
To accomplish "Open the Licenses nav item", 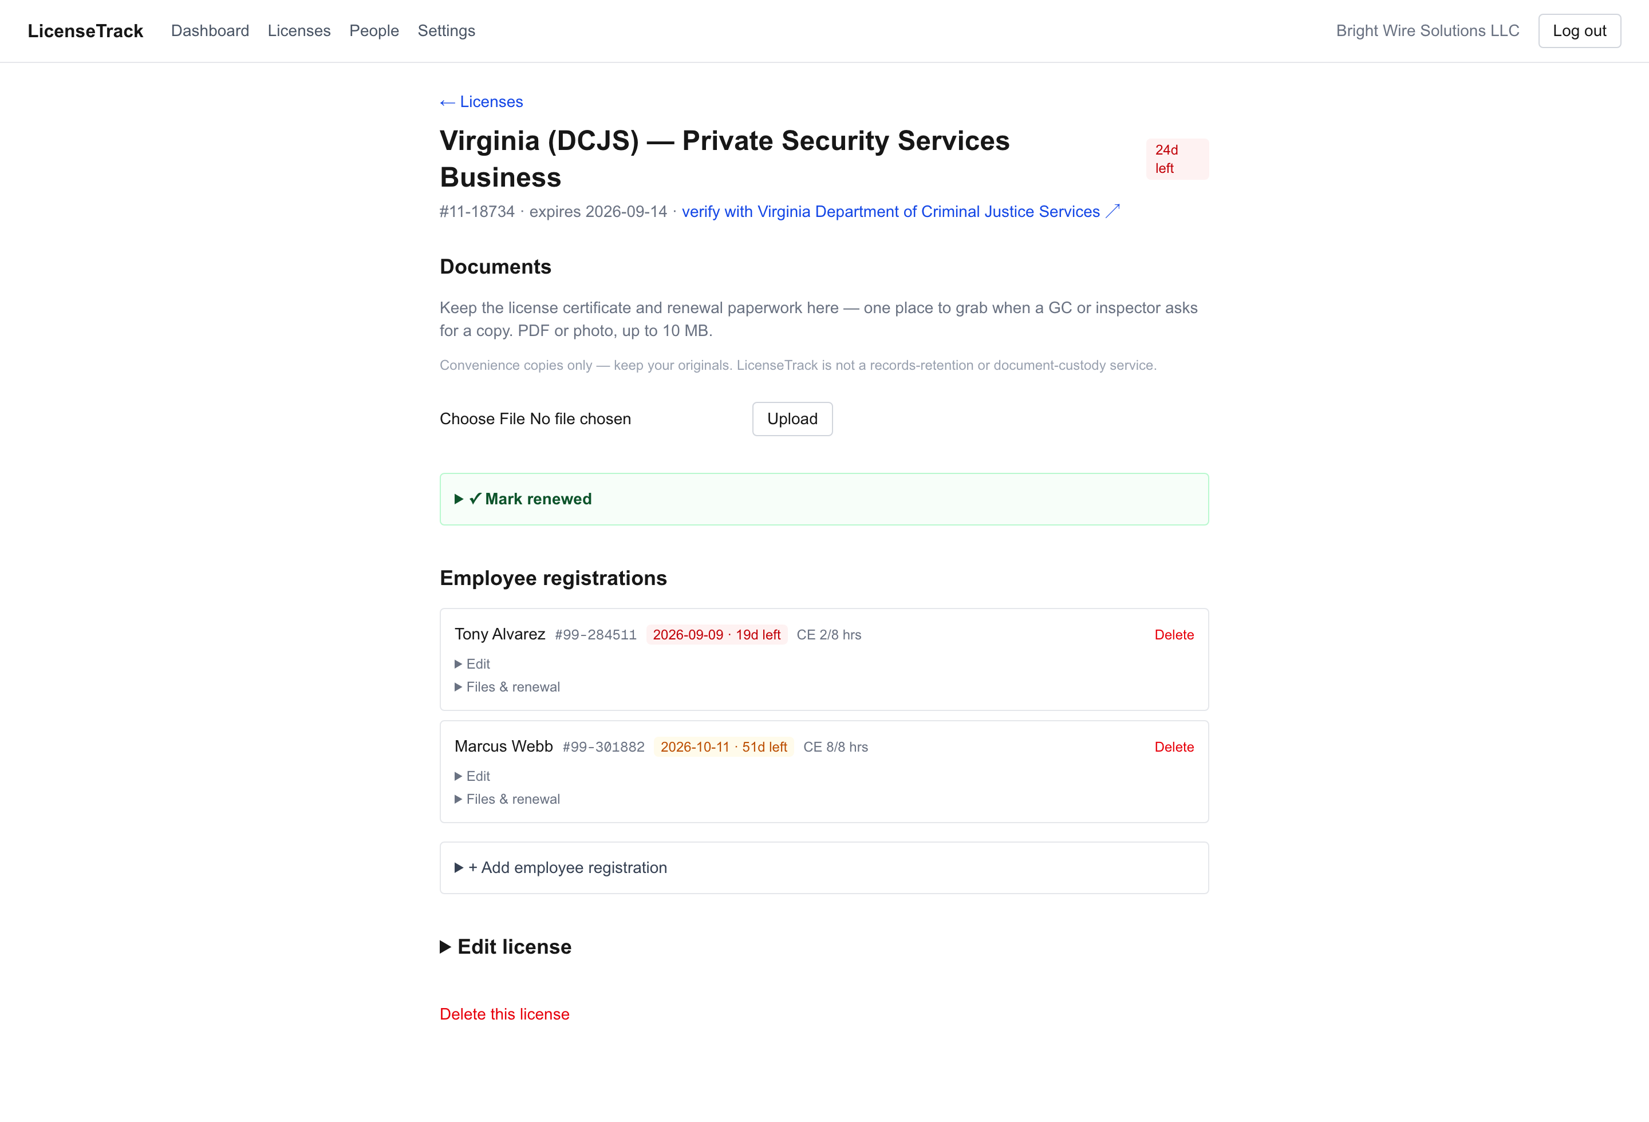I will click(x=299, y=30).
